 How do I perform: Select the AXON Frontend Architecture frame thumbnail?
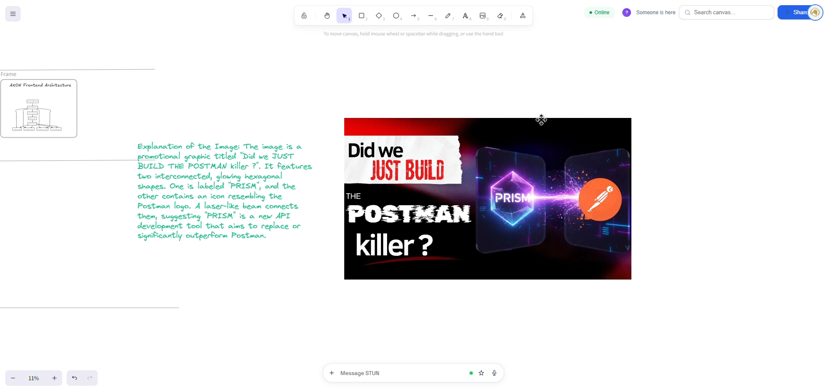tap(39, 108)
